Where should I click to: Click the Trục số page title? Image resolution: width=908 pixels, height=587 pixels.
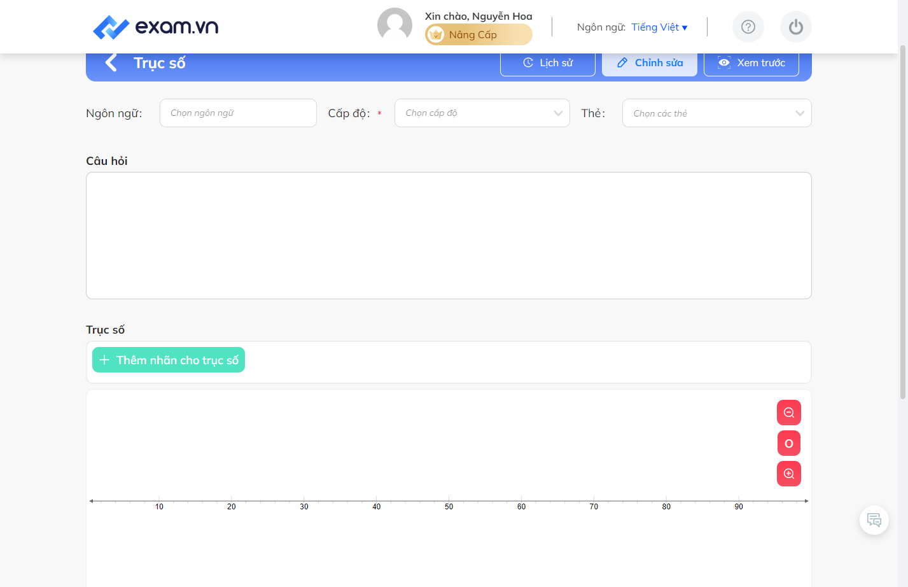pyautogui.click(x=160, y=63)
